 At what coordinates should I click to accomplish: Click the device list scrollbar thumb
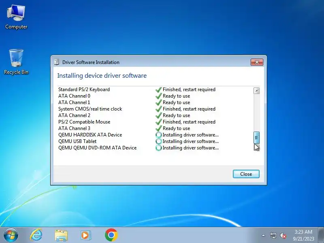256,138
